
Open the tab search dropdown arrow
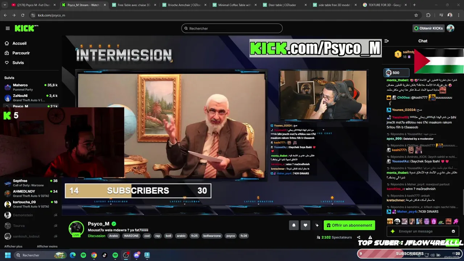point(5,5)
